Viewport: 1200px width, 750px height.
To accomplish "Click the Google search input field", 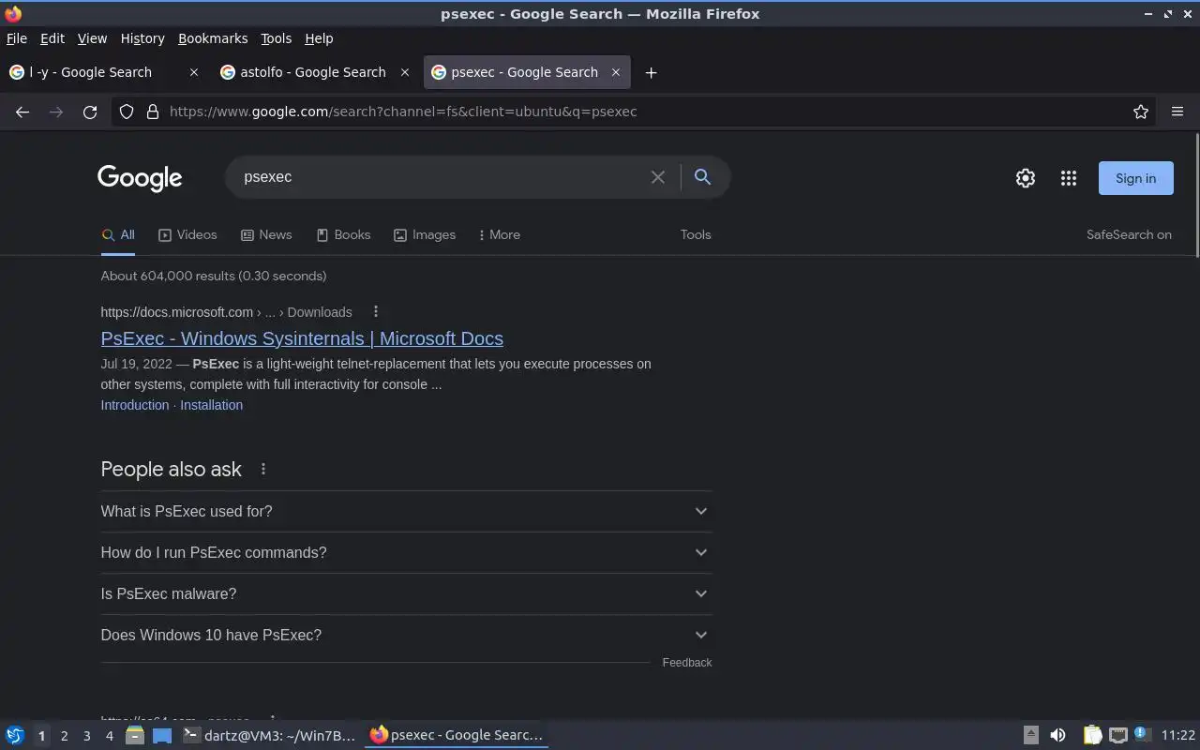I will tap(441, 177).
